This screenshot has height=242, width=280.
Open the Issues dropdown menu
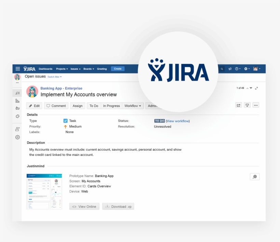(x=75, y=69)
